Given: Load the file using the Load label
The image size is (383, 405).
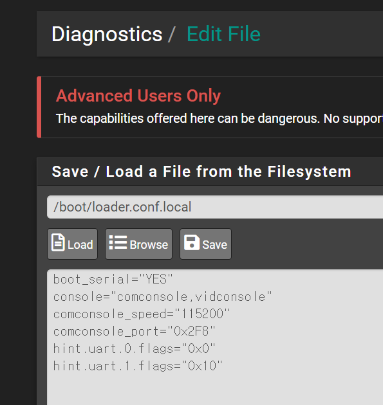Looking at the screenshot, I should pyautogui.click(x=80, y=244).
